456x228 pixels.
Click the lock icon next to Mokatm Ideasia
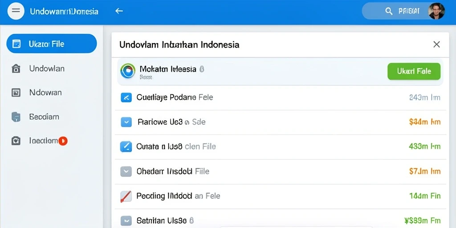(x=202, y=69)
